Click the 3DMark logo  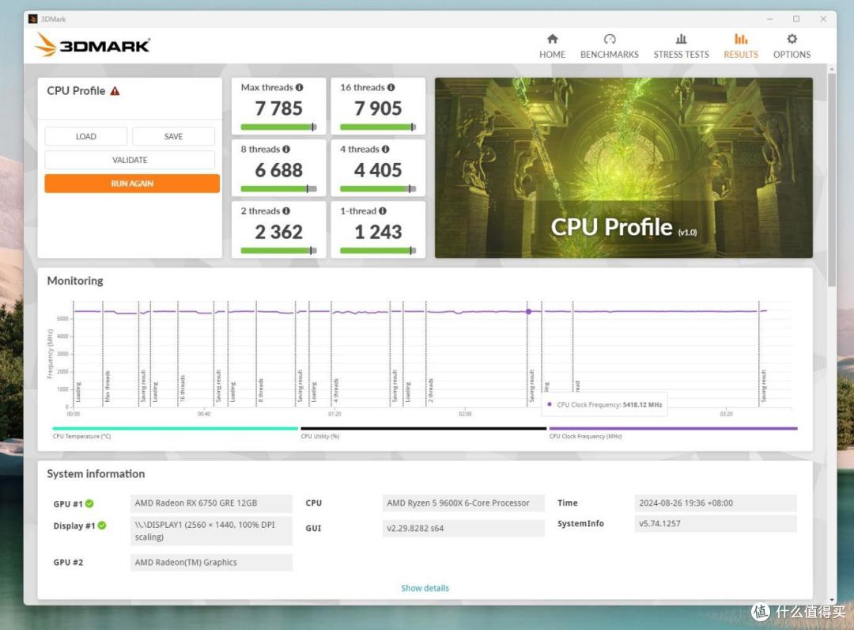click(x=92, y=44)
